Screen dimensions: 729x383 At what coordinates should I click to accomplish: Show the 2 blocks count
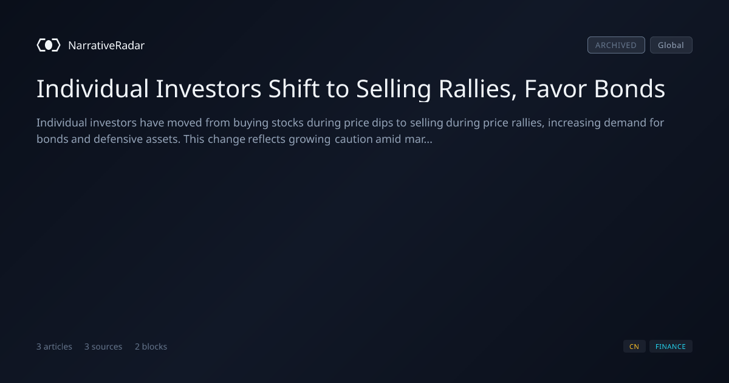(x=151, y=347)
